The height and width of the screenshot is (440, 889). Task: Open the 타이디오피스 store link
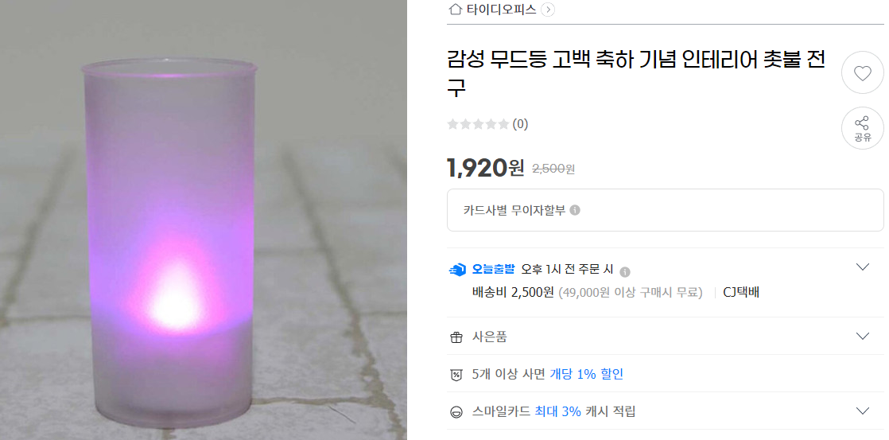tap(501, 9)
